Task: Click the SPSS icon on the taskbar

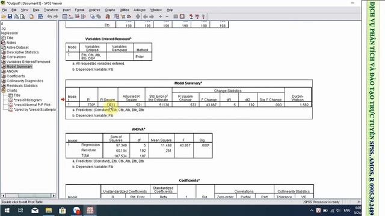Action: coord(90,211)
